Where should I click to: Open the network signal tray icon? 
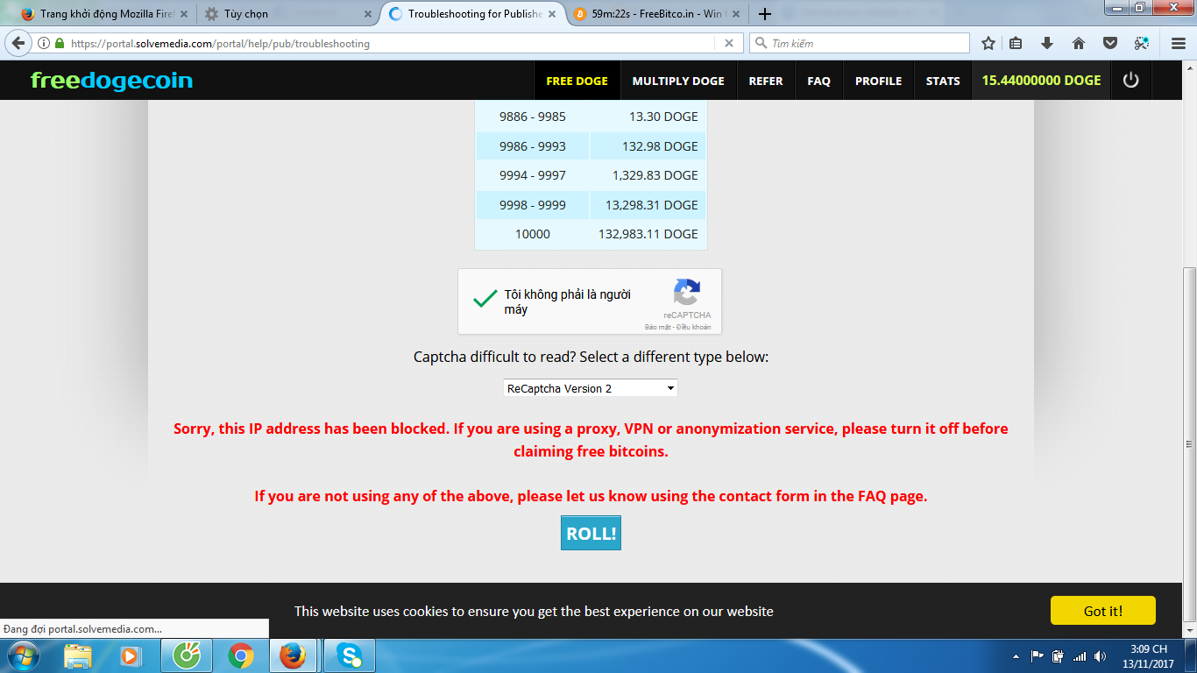click(x=1080, y=656)
